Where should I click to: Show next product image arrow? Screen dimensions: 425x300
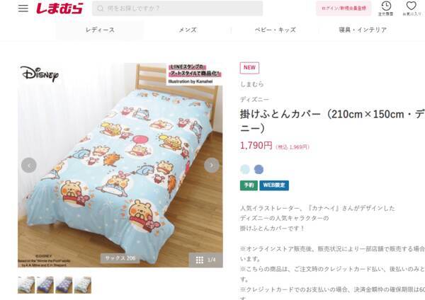tap(211, 165)
